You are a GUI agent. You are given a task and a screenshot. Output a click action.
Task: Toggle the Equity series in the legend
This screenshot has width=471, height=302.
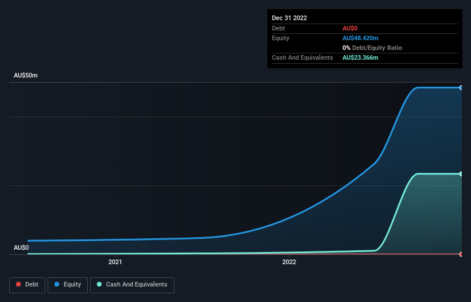(x=68, y=285)
